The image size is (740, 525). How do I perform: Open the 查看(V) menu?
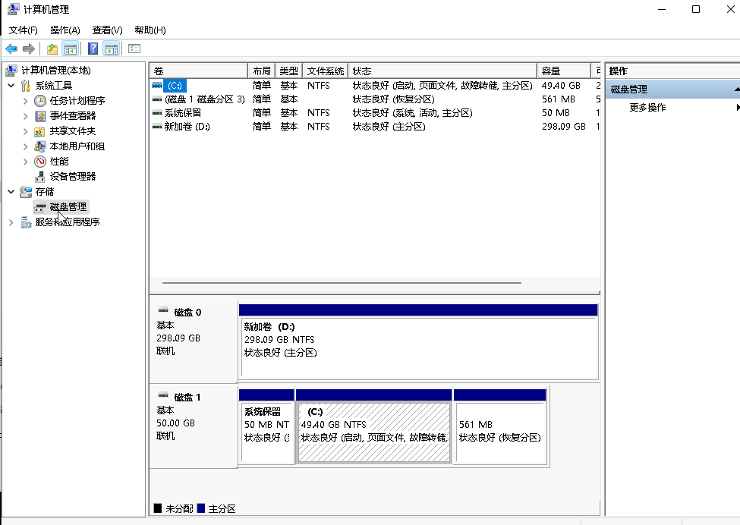click(108, 30)
